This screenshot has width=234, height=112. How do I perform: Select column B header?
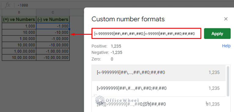pyautogui.click(x=19, y=12)
